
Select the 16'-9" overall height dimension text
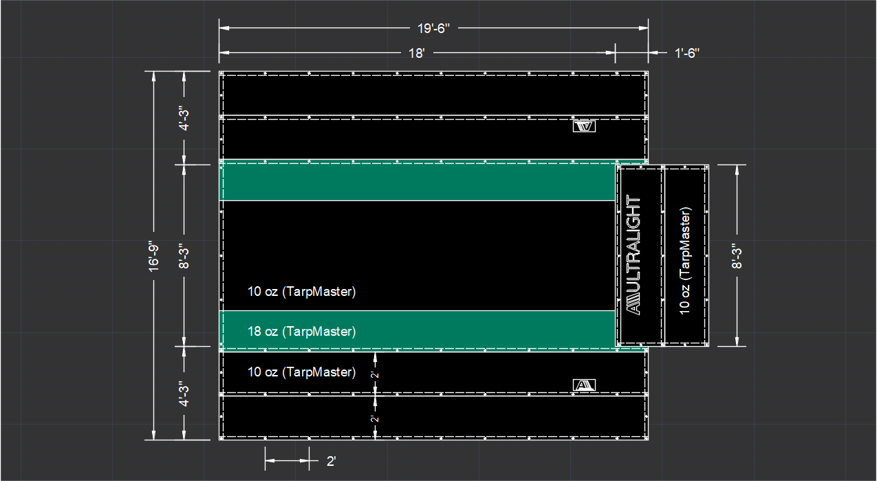pos(154,255)
